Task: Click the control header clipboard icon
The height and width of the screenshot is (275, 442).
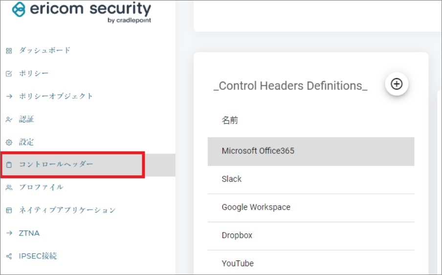Action: point(8,165)
